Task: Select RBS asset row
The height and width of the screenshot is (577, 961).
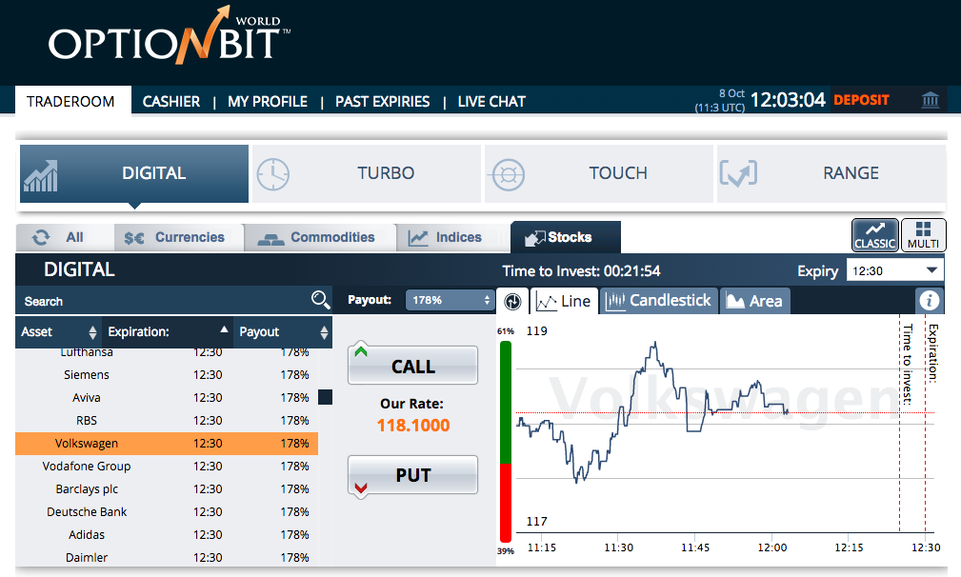Action: [167, 420]
